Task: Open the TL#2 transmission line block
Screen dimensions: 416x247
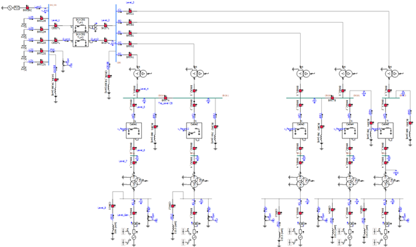Action: [x=81, y=40]
